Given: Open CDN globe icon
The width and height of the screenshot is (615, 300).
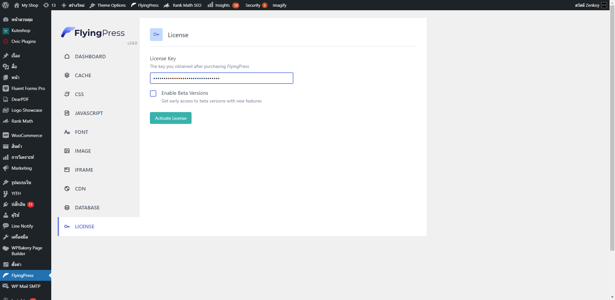Looking at the screenshot, I should pyautogui.click(x=67, y=189).
